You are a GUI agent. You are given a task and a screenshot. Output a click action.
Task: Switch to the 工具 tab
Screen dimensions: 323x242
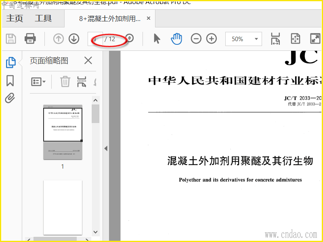pyautogui.click(x=43, y=18)
